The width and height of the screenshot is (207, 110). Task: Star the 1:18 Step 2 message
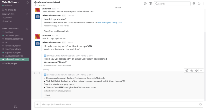coord(39,73)
